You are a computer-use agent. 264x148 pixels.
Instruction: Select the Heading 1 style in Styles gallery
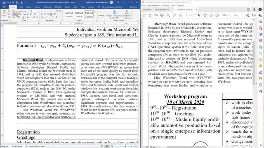[x=79, y=14]
